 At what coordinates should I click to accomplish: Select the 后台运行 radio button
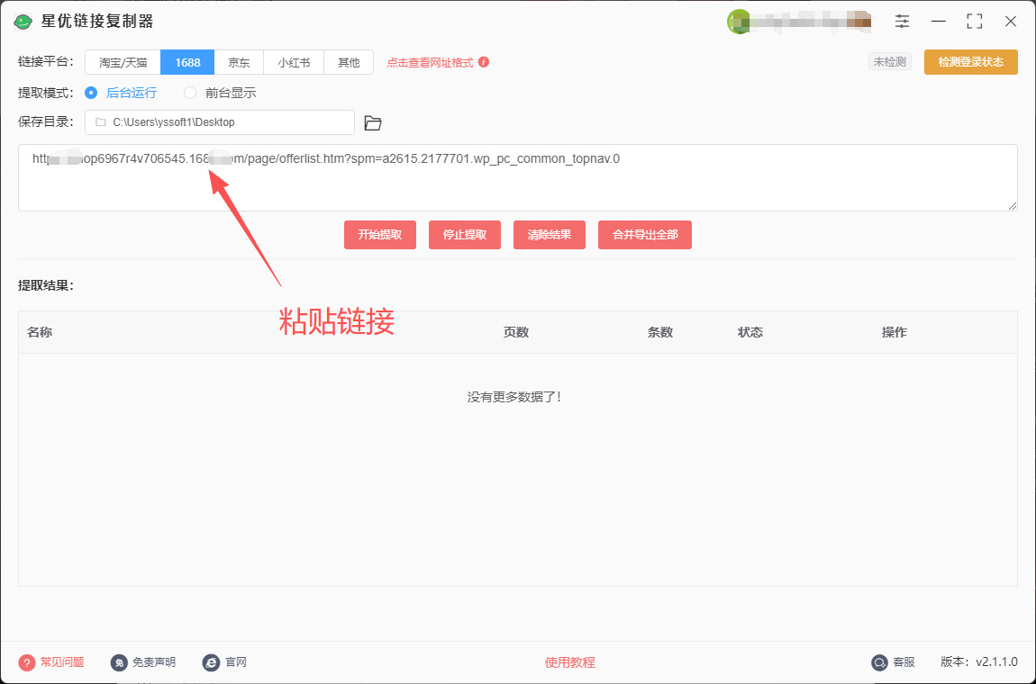[x=91, y=93]
